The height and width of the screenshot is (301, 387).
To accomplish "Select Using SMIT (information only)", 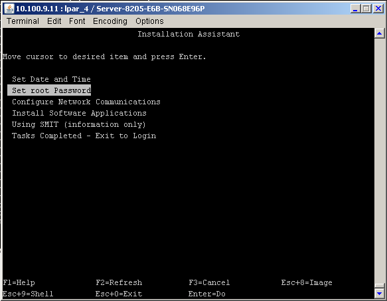I will (79, 124).
